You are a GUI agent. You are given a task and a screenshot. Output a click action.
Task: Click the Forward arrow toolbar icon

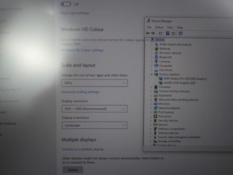pos(153,33)
